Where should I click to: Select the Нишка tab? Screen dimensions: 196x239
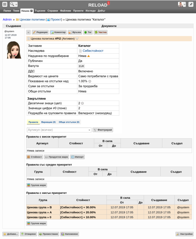[27, 11]
